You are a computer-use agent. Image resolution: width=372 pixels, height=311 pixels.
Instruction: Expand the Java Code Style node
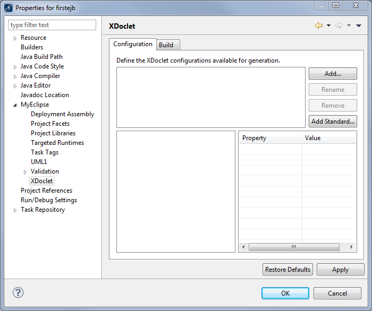click(x=15, y=67)
